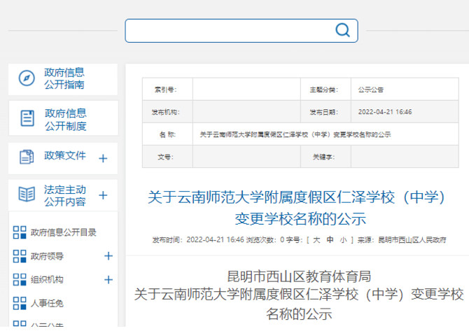Expand 政府领导 with plus sign
469x331 pixels.
(108, 256)
